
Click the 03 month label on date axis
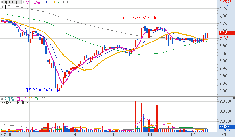[31, 134]
